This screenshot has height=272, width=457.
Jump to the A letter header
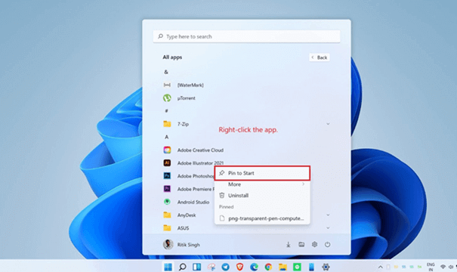(166, 137)
